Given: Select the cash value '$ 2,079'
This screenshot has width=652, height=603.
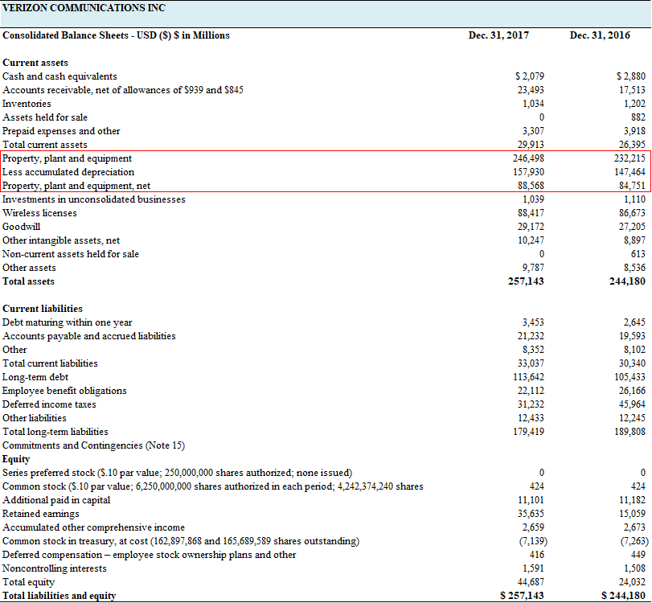Looking at the screenshot, I should tap(529, 76).
